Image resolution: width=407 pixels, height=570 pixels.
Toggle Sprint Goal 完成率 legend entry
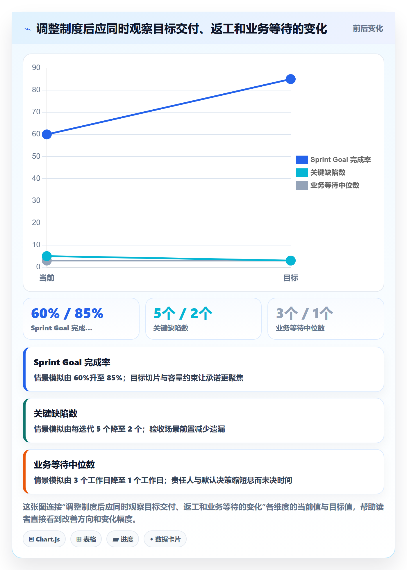(x=333, y=160)
